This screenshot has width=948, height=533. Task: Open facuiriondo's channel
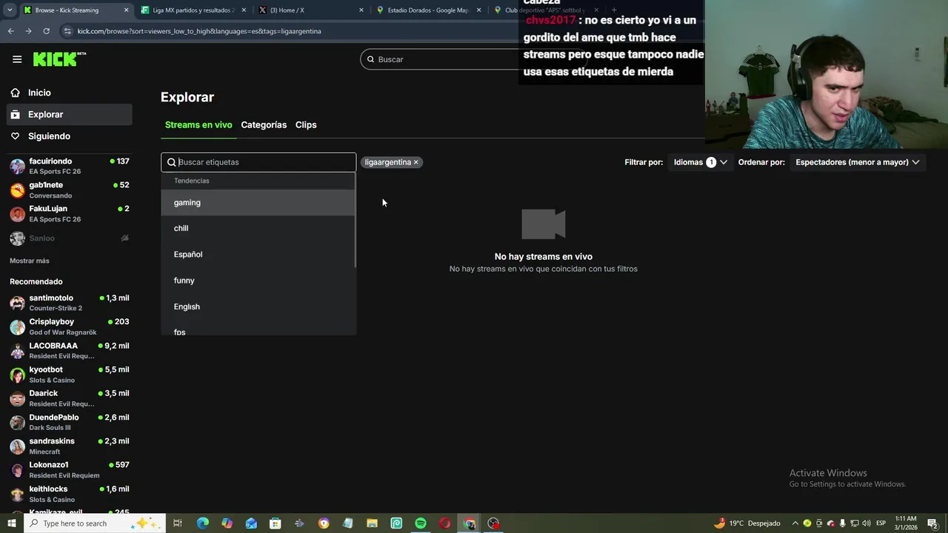(70, 166)
